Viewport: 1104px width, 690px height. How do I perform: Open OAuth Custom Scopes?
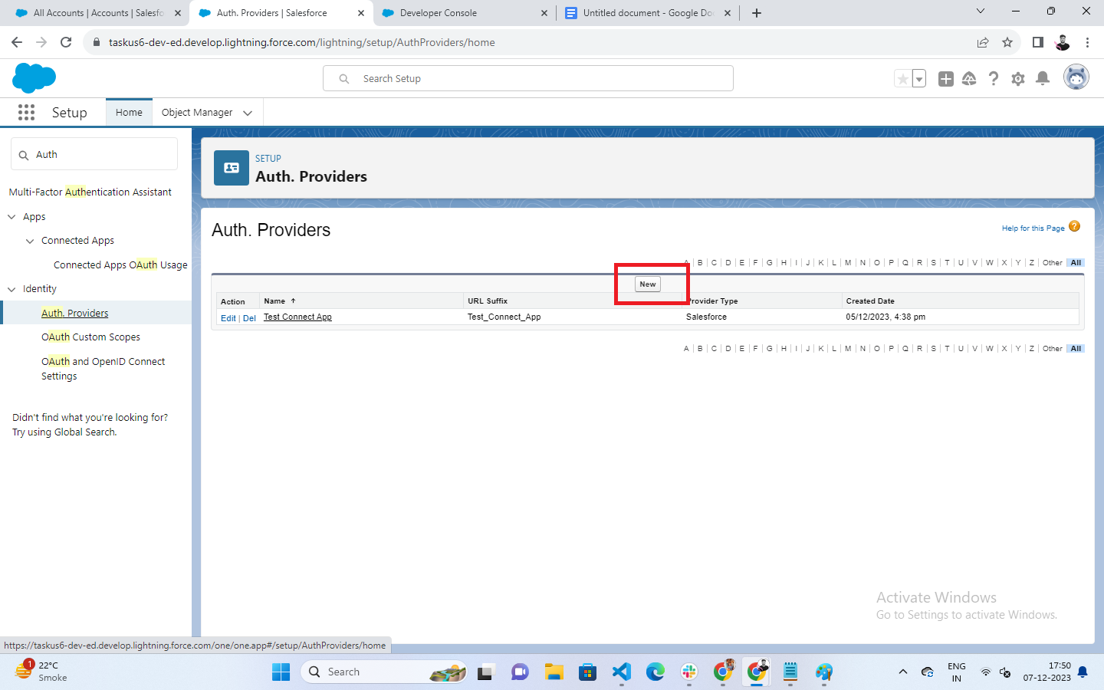coord(90,337)
